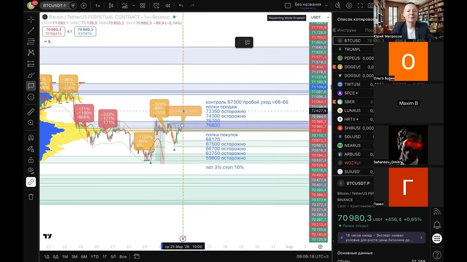Select the 1Г date range
This screenshot has width=467, height=262.
pyautogui.click(x=105, y=257)
